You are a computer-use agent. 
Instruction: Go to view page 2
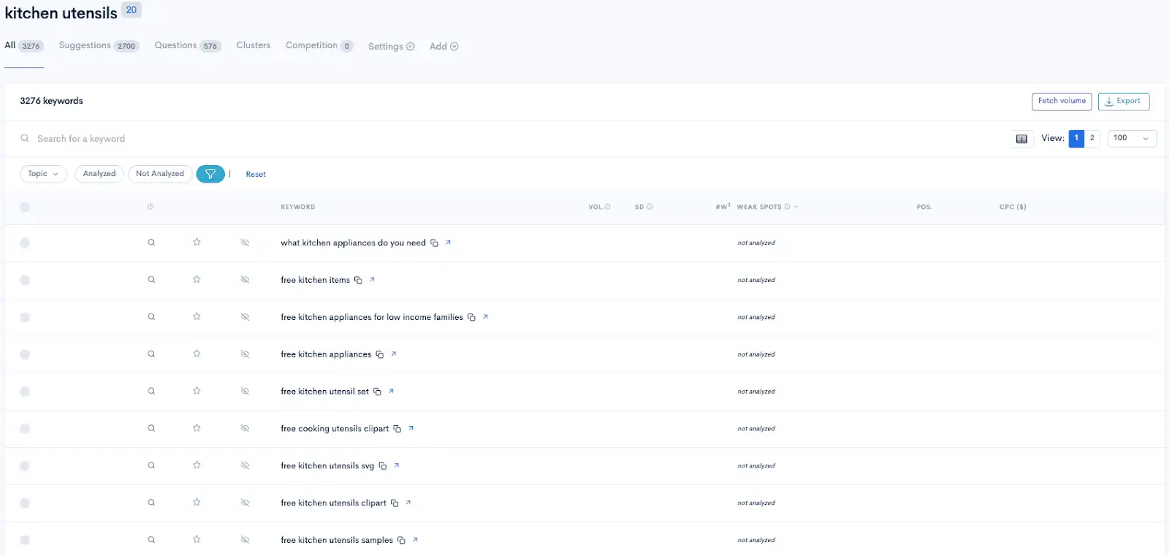pyautogui.click(x=1092, y=138)
